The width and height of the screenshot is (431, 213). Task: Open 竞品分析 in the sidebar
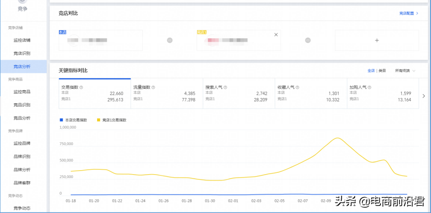[22, 118]
